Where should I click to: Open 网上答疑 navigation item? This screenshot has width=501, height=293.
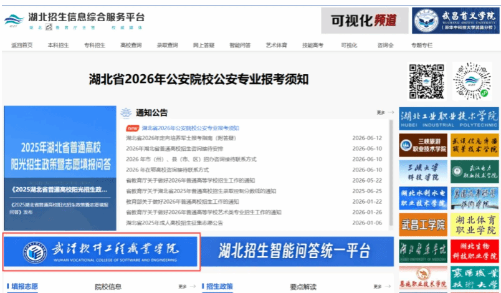(x=204, y=46)
